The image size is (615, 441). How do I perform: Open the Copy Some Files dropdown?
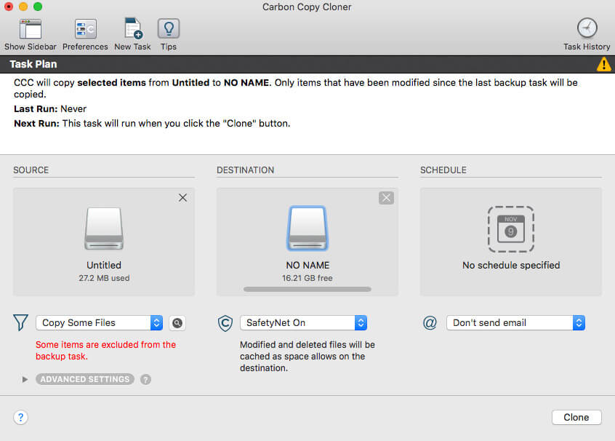click(99, 323)
